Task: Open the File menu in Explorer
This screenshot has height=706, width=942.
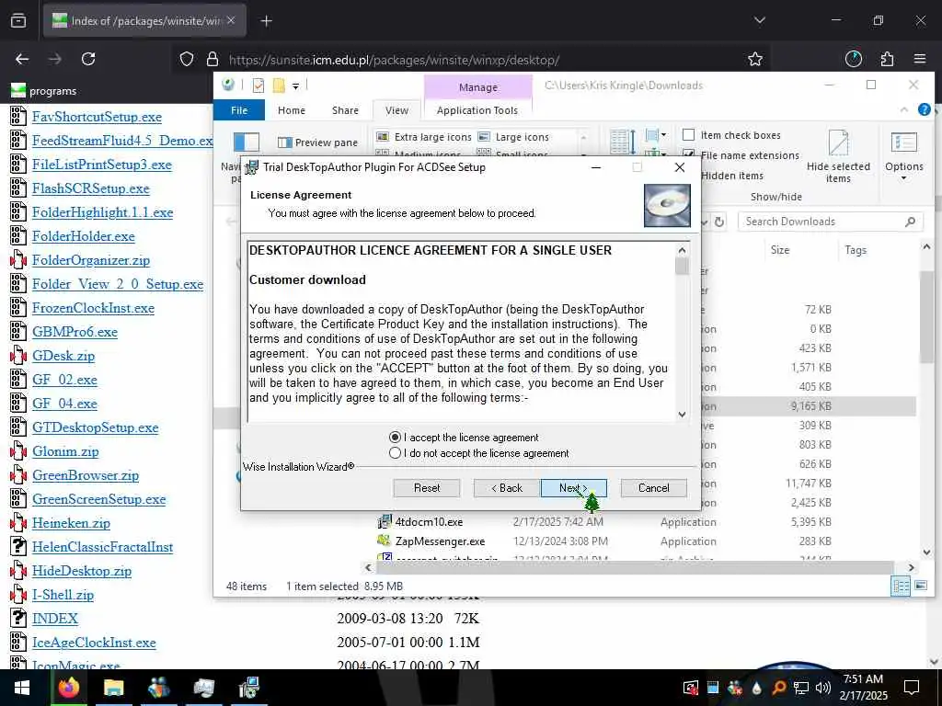Action: tap(239, 110)
